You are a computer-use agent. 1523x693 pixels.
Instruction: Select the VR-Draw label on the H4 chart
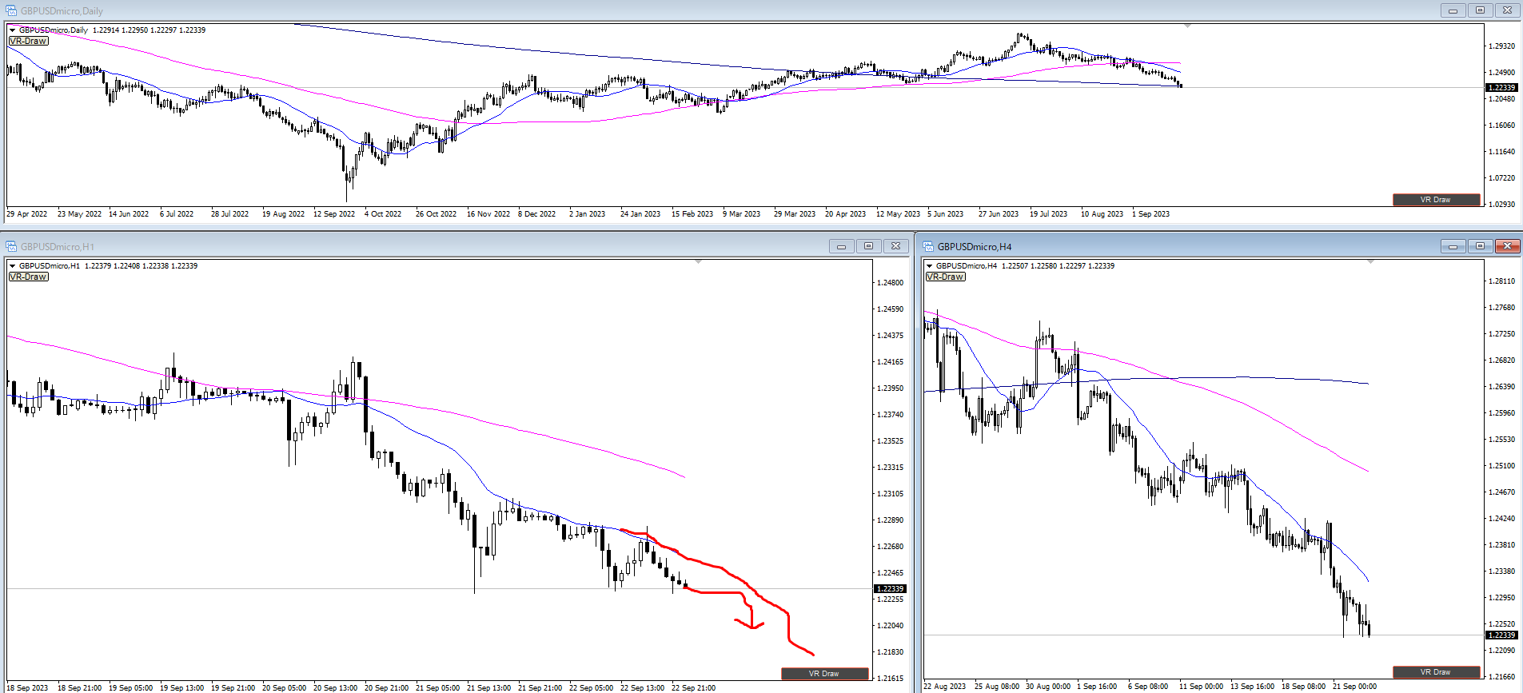point(946,277)
